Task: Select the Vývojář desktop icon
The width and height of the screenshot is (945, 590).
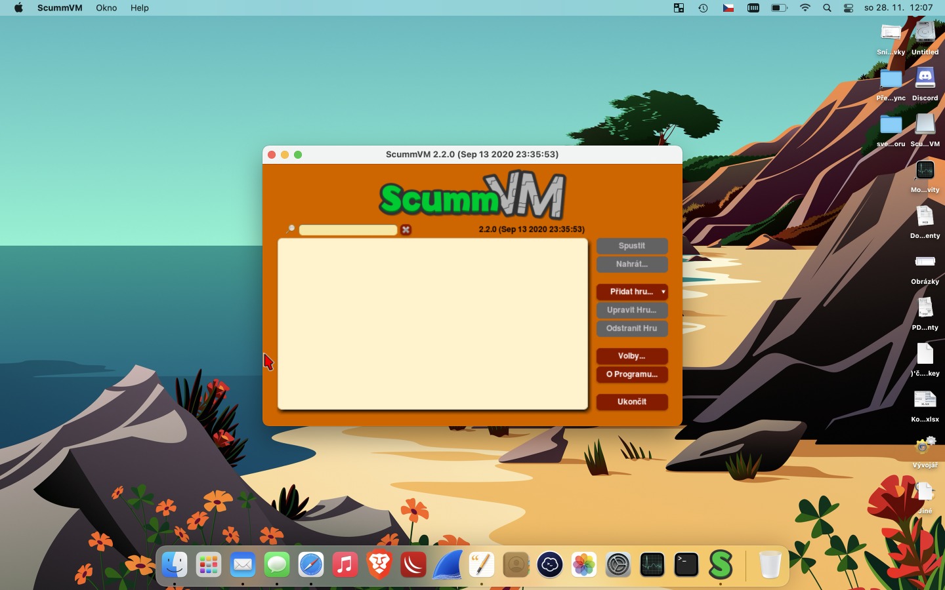Action: click(925, 451)
